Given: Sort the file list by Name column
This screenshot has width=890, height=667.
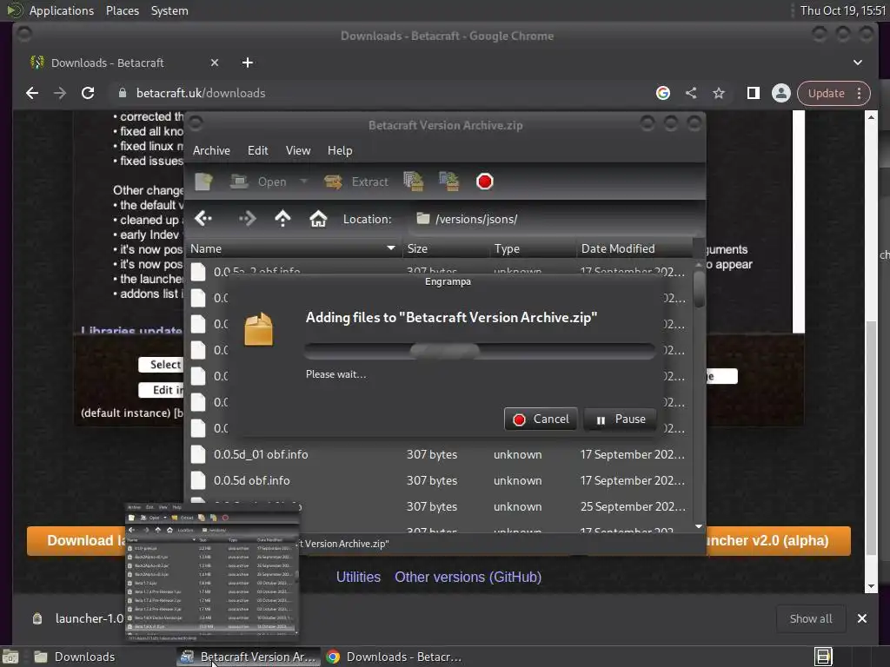Looking at the screenshot, I should pyautogui.click(x=293, y=248).
